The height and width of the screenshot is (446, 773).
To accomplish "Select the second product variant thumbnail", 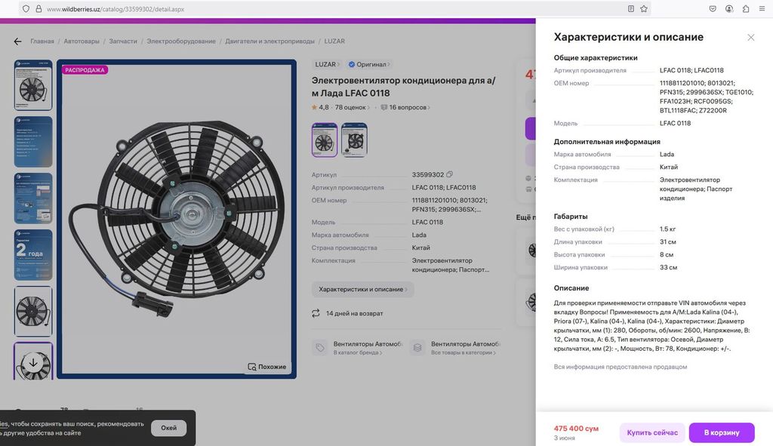I will [x=354, y=140].
